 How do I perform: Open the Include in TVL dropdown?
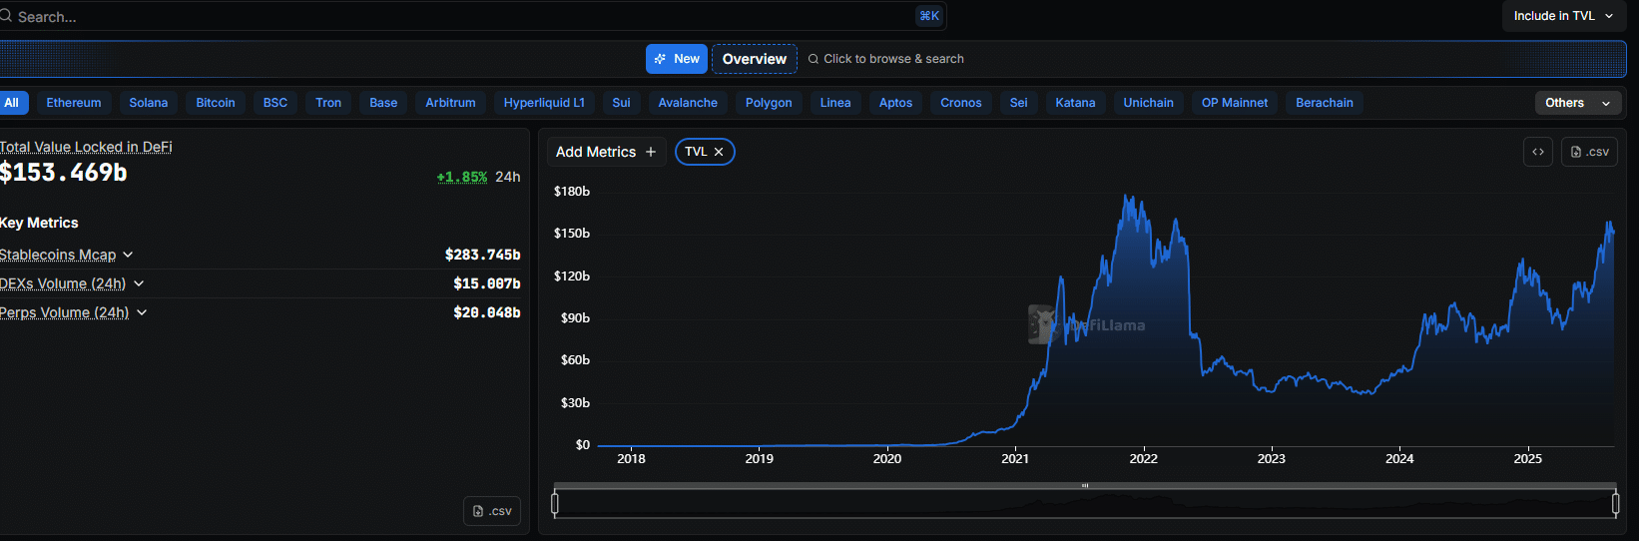(1564, 16)
